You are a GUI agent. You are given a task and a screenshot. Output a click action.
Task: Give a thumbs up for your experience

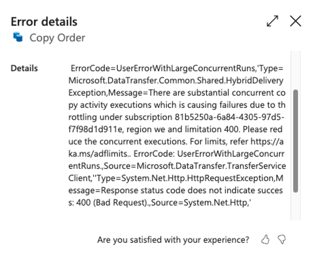click(x=265, y=239)
